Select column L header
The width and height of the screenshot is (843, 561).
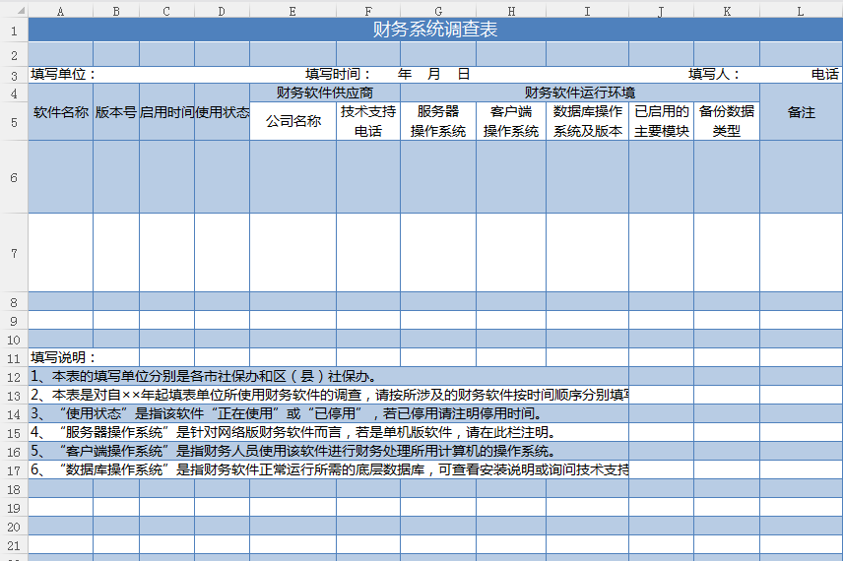tap(800, 11)
